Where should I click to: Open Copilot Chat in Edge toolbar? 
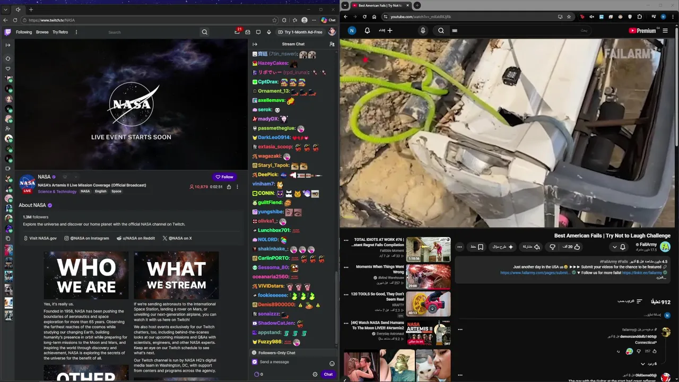click(x=328, y=20)
